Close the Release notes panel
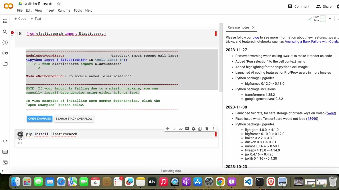Screen dimensions: 339x190 (253, 27)
